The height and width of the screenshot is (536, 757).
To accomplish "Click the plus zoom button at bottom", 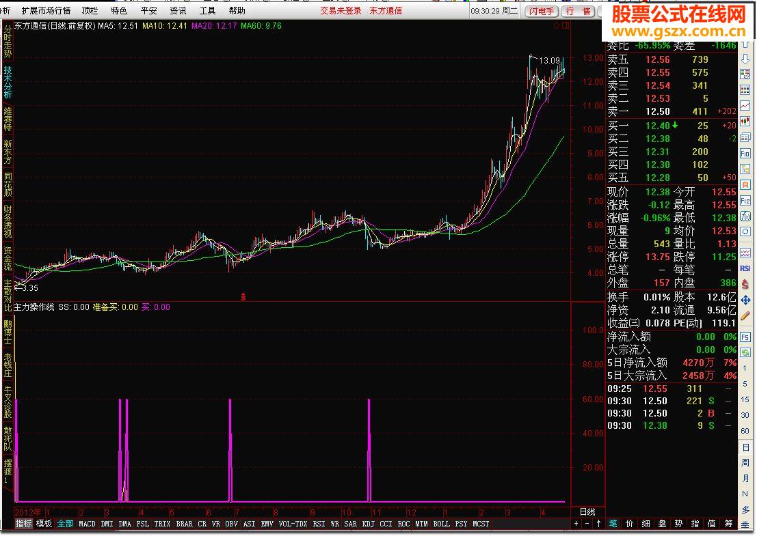I will point(576,524).
